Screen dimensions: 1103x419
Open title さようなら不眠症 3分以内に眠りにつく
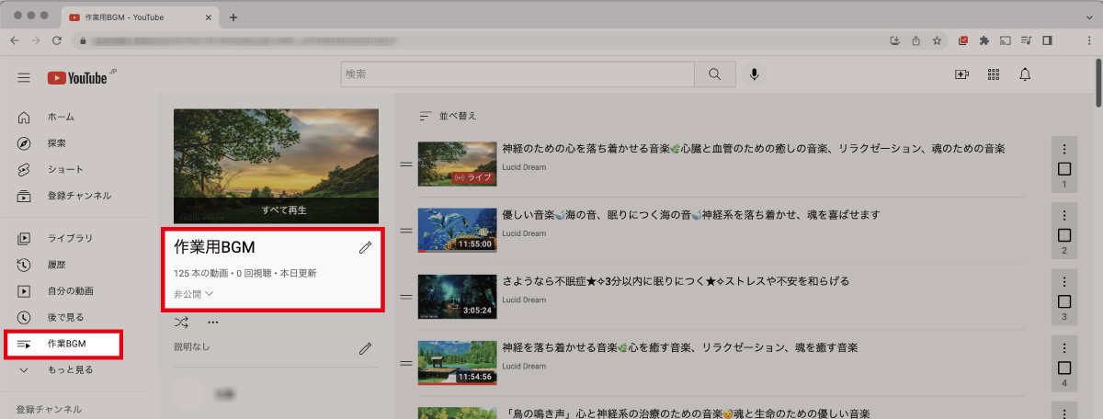tap(676, 281)
